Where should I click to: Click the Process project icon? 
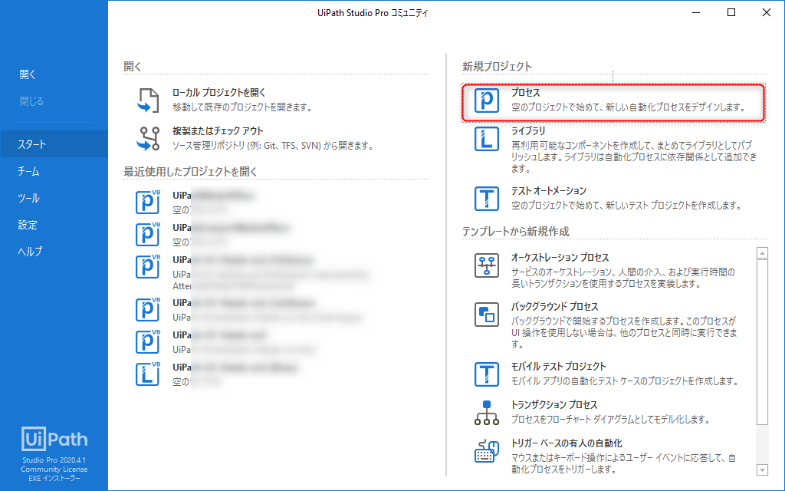coord(487,101)
